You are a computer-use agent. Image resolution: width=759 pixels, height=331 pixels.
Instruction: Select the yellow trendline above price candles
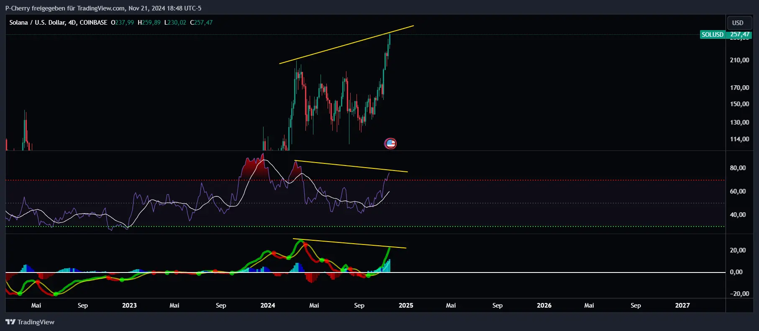(x=346, y=45)
